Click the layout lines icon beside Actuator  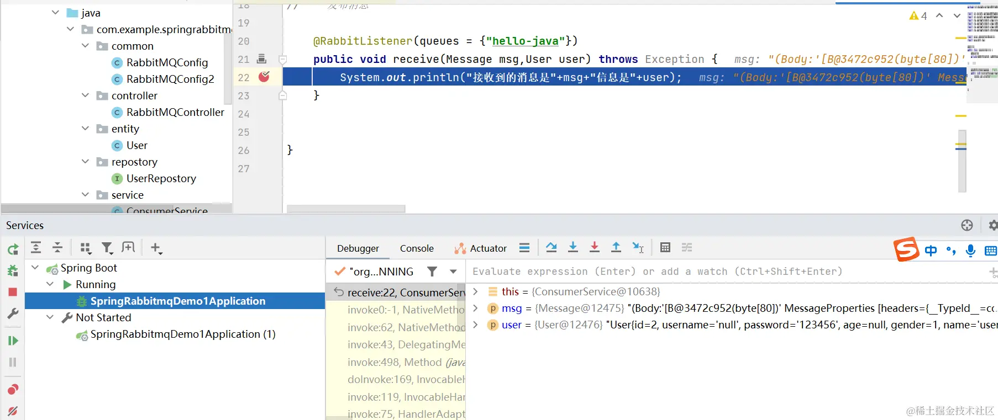[x=524, y=248]
